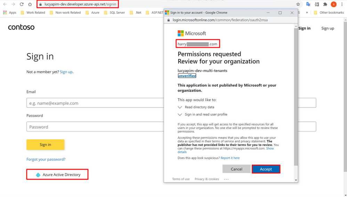Cancel the permissions request

[236, 169]
